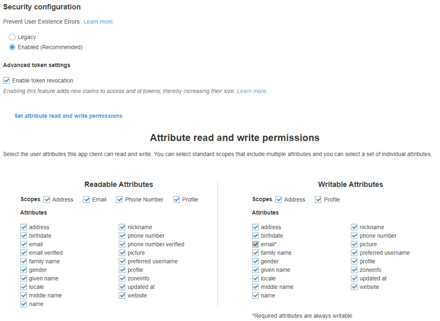
Task: Uncheck readable Email scope checkbox
Action: point(86,200)
